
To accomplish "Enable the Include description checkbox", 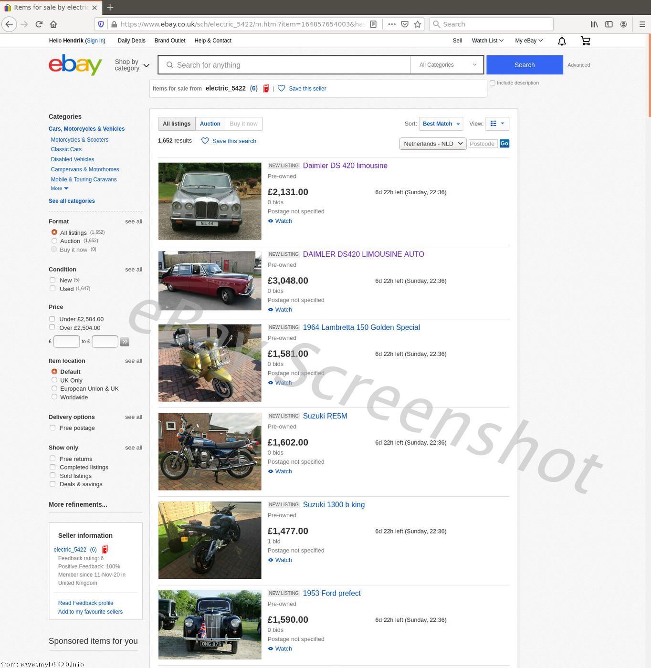I will [x=492, y=83].
